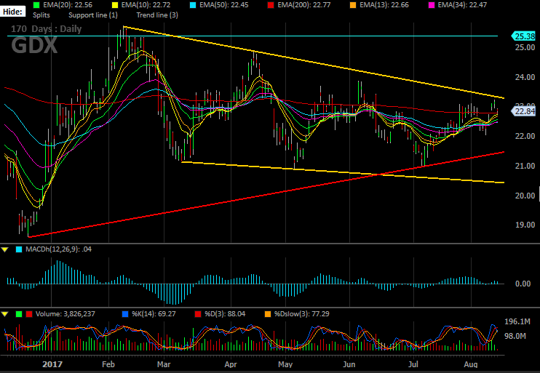540x373 pixels.
Task: Click the EMA(13): 22.66 label
Action: click(384, 5)
